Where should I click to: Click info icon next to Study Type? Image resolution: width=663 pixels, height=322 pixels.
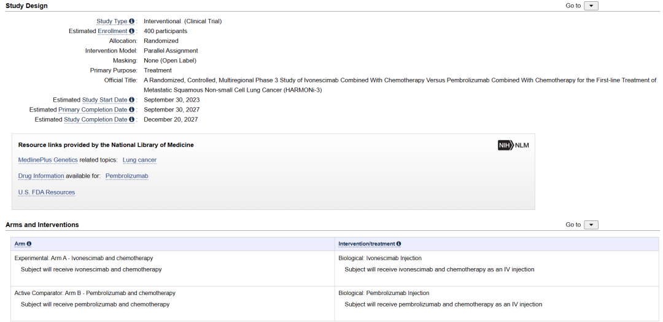(x=131, y=21)
